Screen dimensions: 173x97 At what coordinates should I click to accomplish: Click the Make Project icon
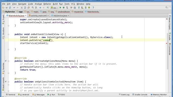(48, 8)
